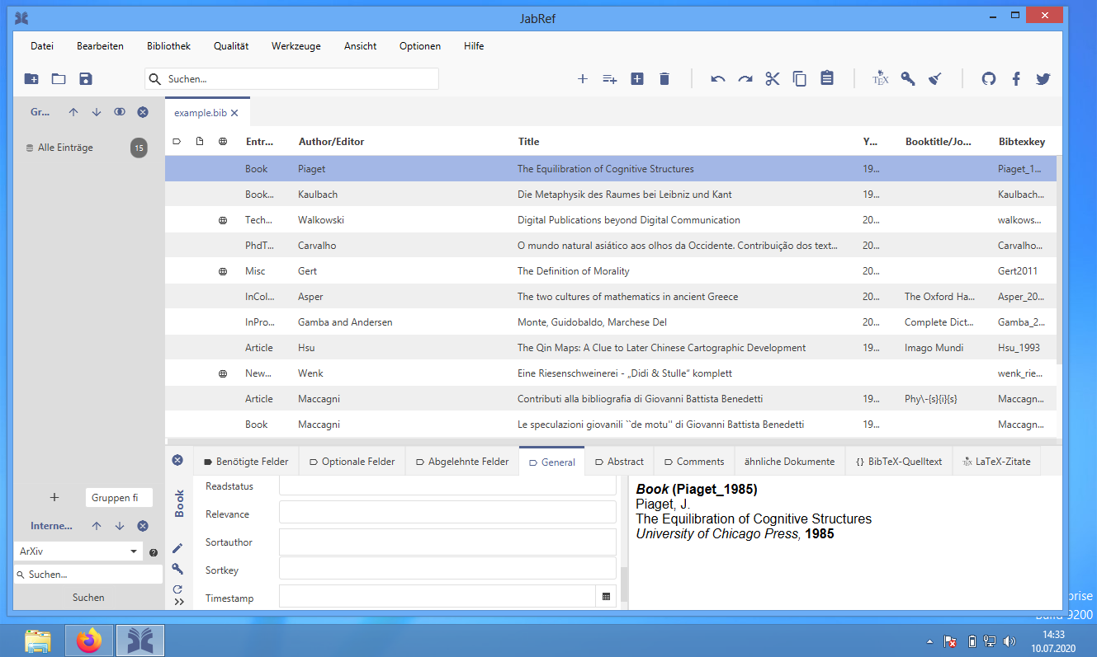
Task: Move groups panel up arrow
Action: (x=73, y=112)
